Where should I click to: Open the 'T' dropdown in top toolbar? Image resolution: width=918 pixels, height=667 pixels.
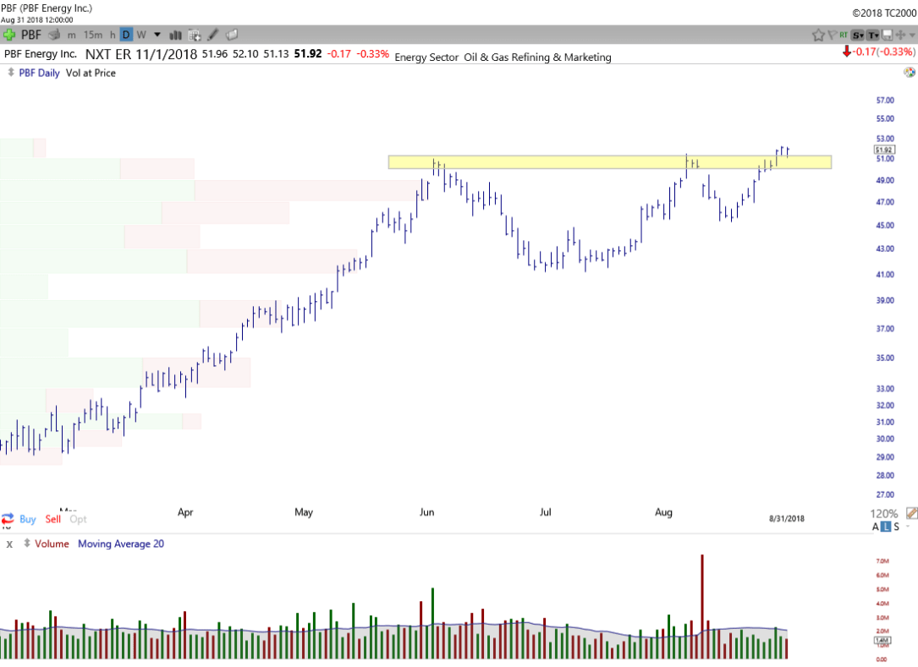872,35
